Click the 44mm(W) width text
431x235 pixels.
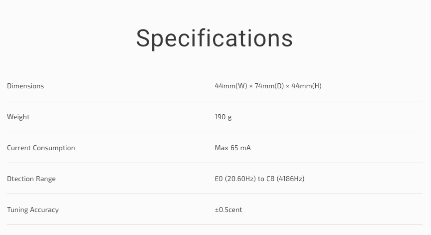[x=231, y=86]
